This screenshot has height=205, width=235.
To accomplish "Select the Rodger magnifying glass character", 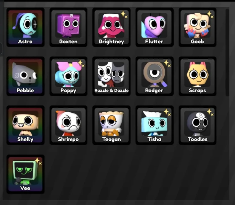I will pyautogui.click(x=154, y=76).
